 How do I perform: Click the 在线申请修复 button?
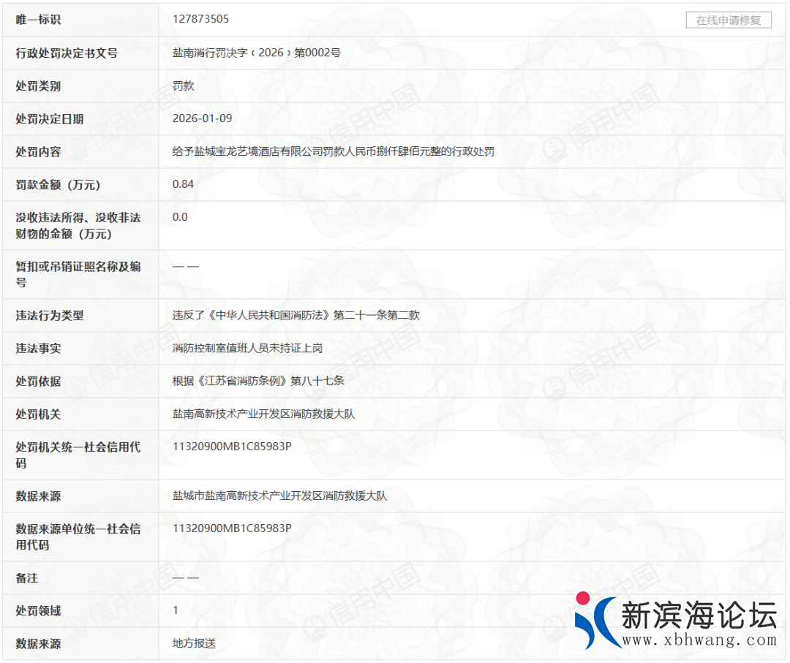click(729, 20)
